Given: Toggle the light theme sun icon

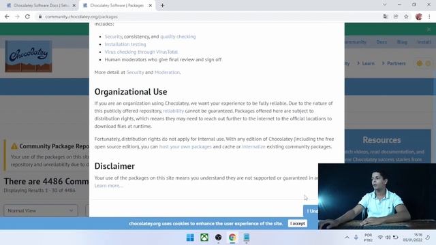Looking at the screenshot, I should pos(420,63).
